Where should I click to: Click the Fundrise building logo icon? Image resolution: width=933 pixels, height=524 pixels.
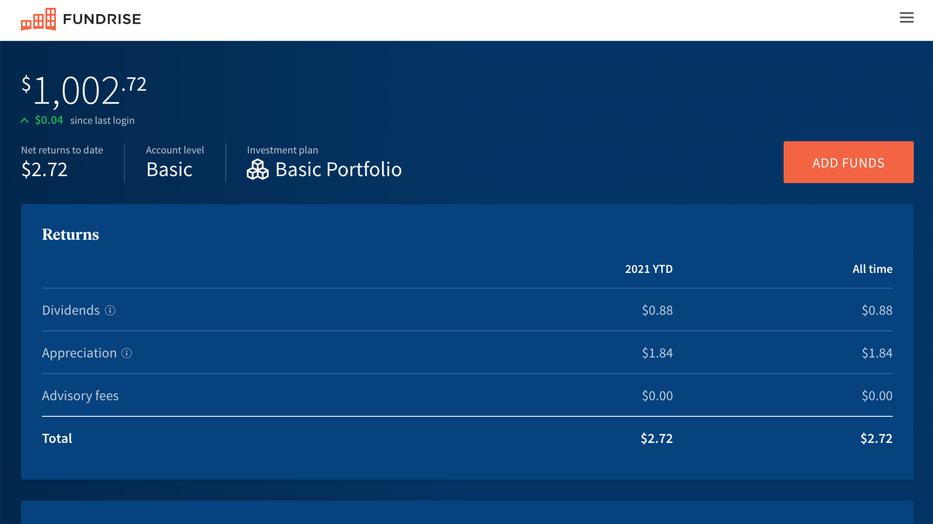pyautogui.click(x=38, y=20)
